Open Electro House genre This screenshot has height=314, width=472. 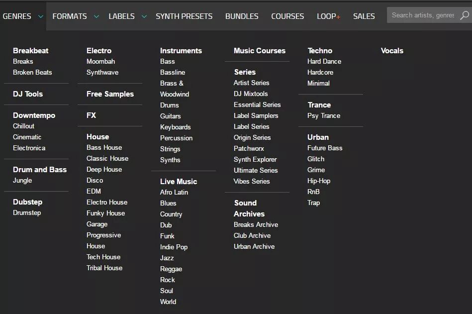click(x=107, y=203)
